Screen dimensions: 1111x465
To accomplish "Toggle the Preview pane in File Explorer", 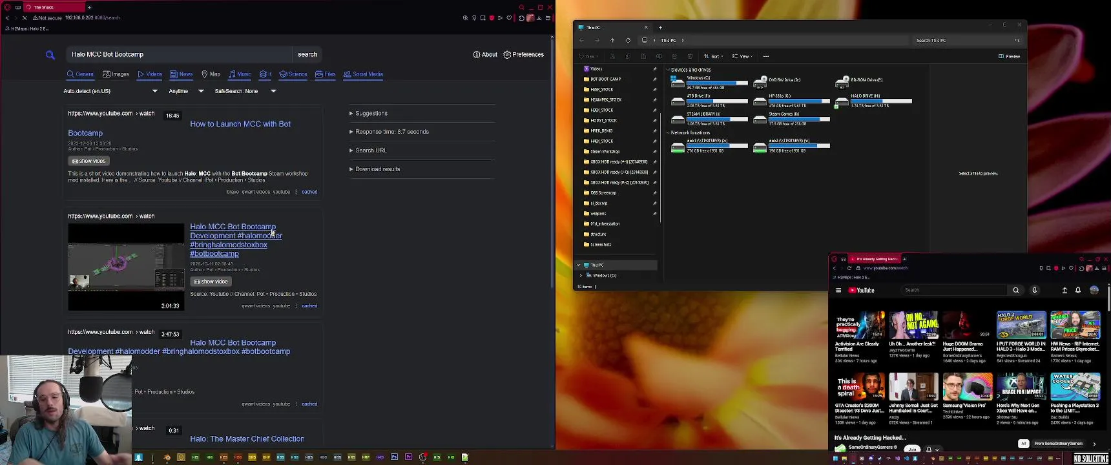I will tap(1010, 56).
